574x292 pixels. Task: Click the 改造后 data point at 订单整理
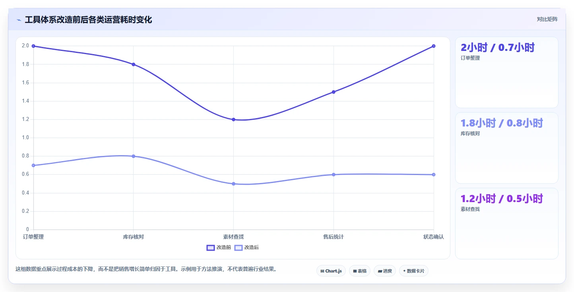[x=33, y=165]
